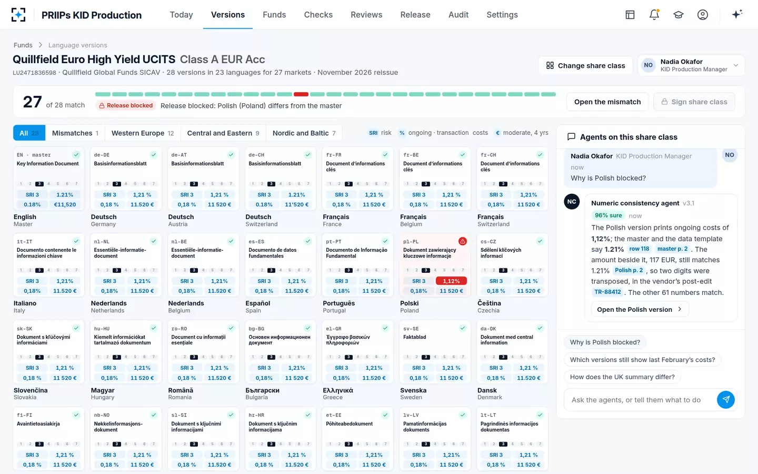This screenshot has height=474, width=758.
Task: Click the PRIIPs KID Production logo icon
Action: pyautogui.click(x=18, y=15)
